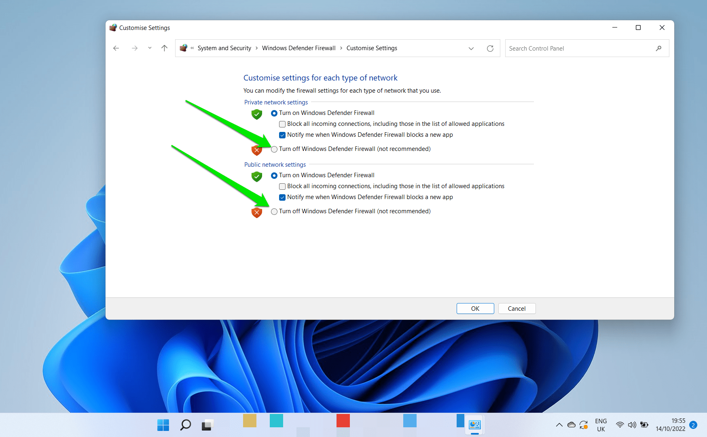Click the green shield icon under Private network settings

(x=256, y=114)
